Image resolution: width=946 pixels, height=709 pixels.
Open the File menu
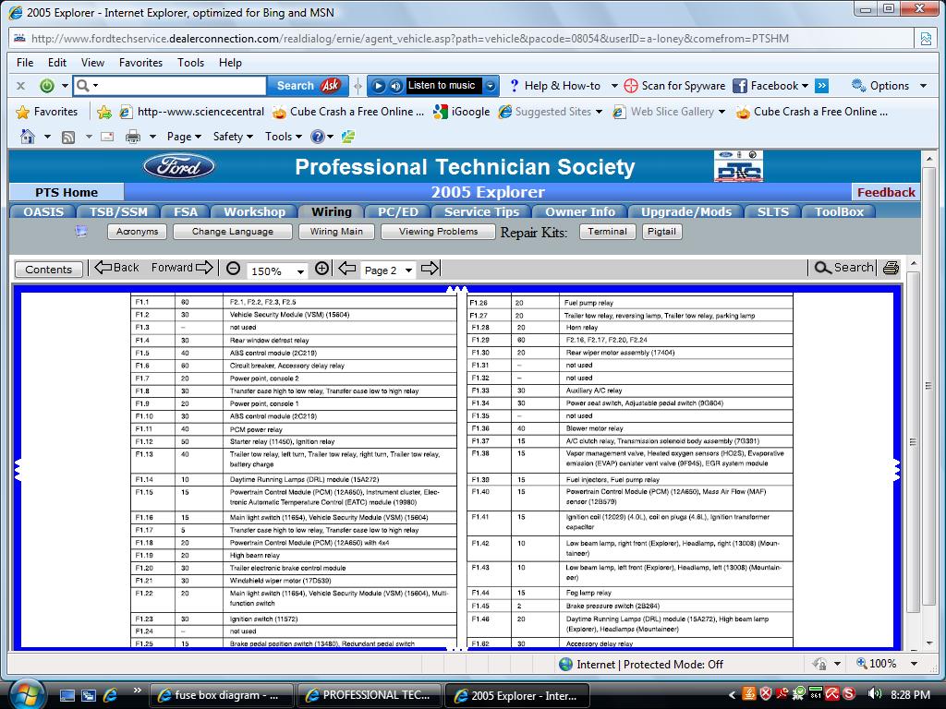coord(25,63)
